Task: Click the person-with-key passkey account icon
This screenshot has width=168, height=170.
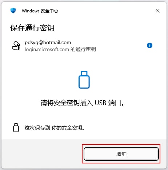Action: (16, 46)
